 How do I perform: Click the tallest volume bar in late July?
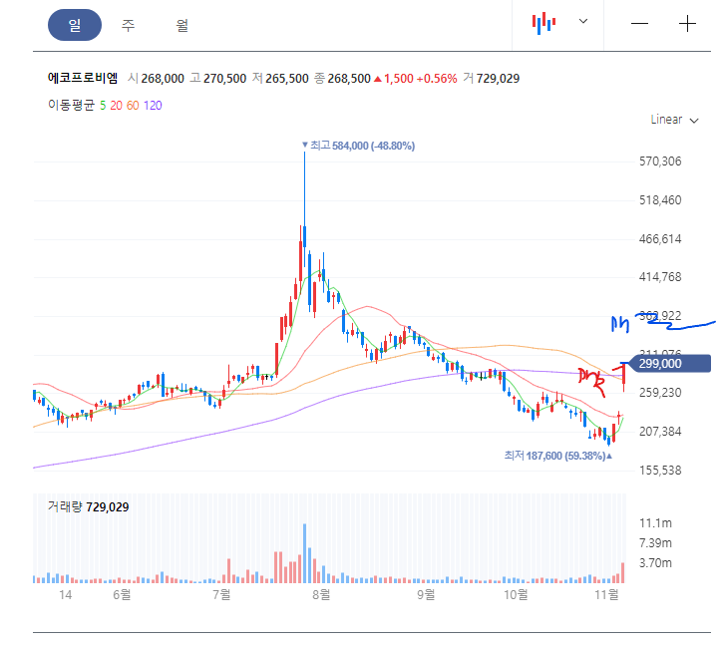point(304,553)
